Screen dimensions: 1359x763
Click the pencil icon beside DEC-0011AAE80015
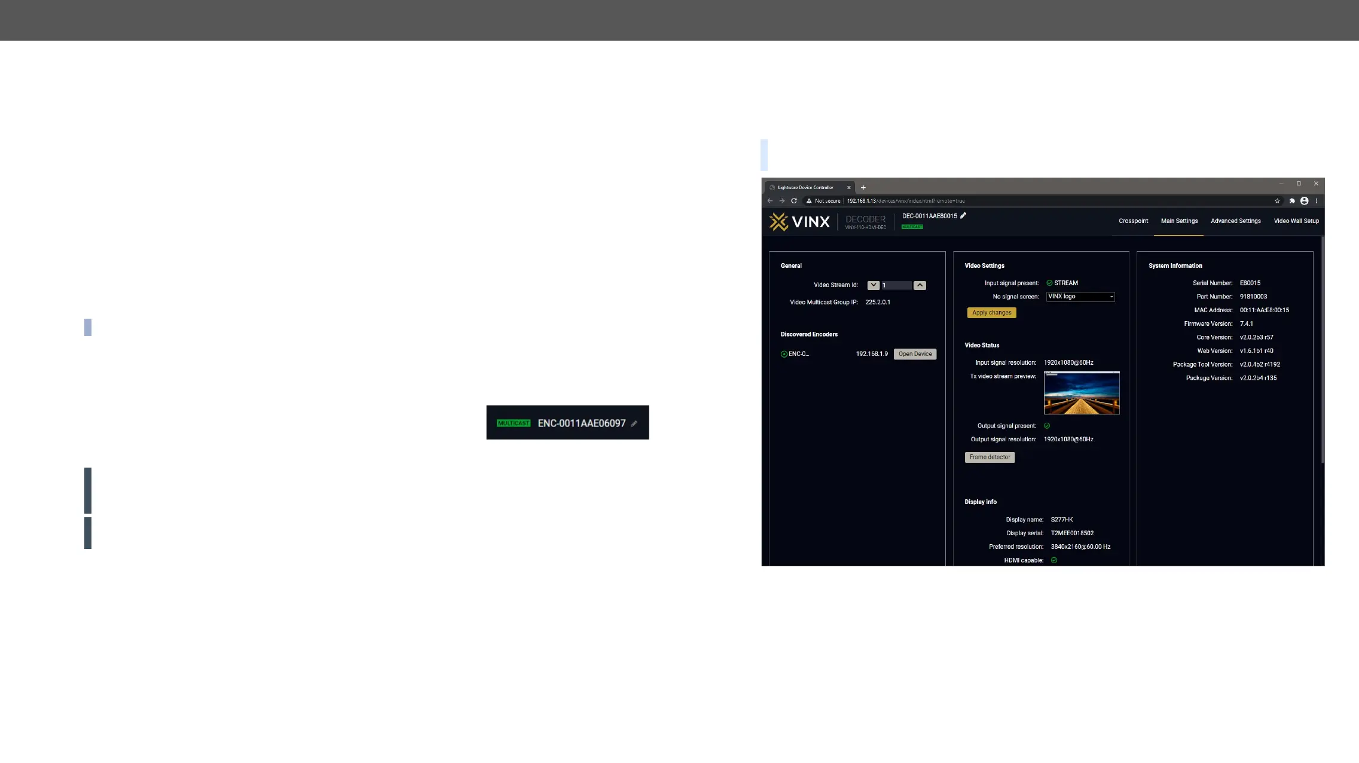pos(963,216)
